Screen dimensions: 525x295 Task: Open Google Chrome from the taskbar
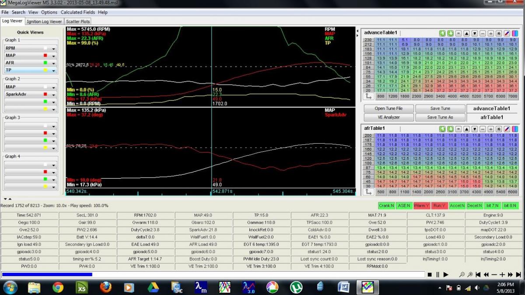click(x=58, y=287)
